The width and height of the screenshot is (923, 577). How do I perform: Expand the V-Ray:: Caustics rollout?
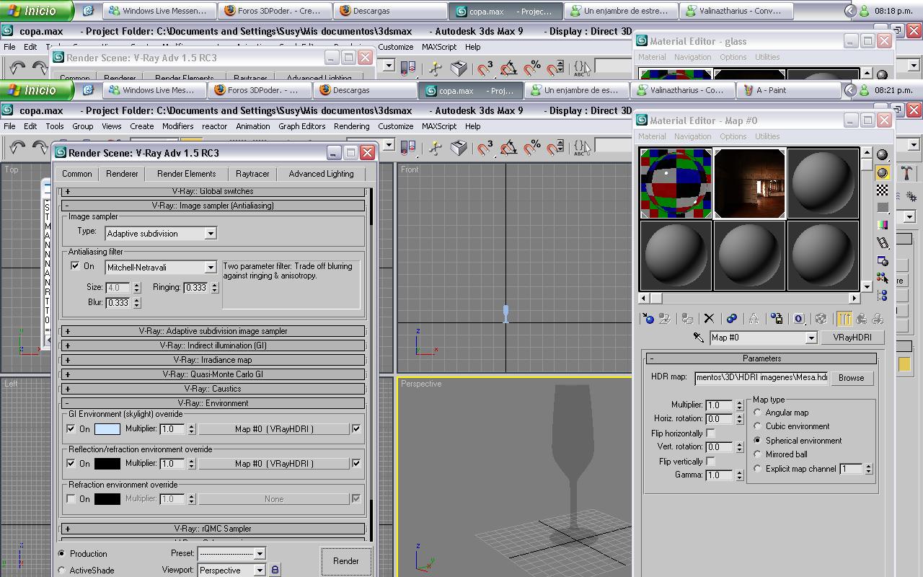(213, 389)
